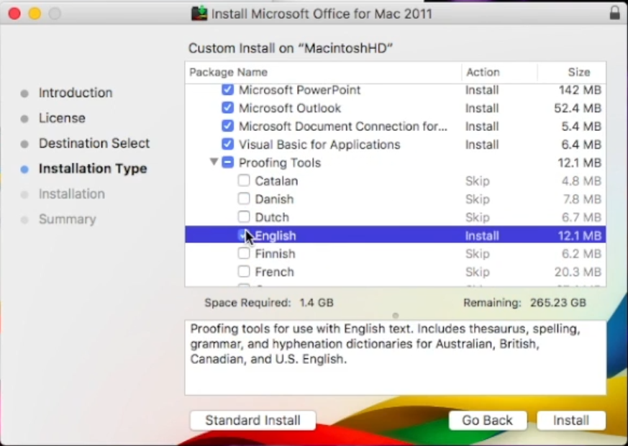Toggle Visual Basic for Applications checkbox
Viewport: 628px width, 446px height.
click(x=227, y=144)
